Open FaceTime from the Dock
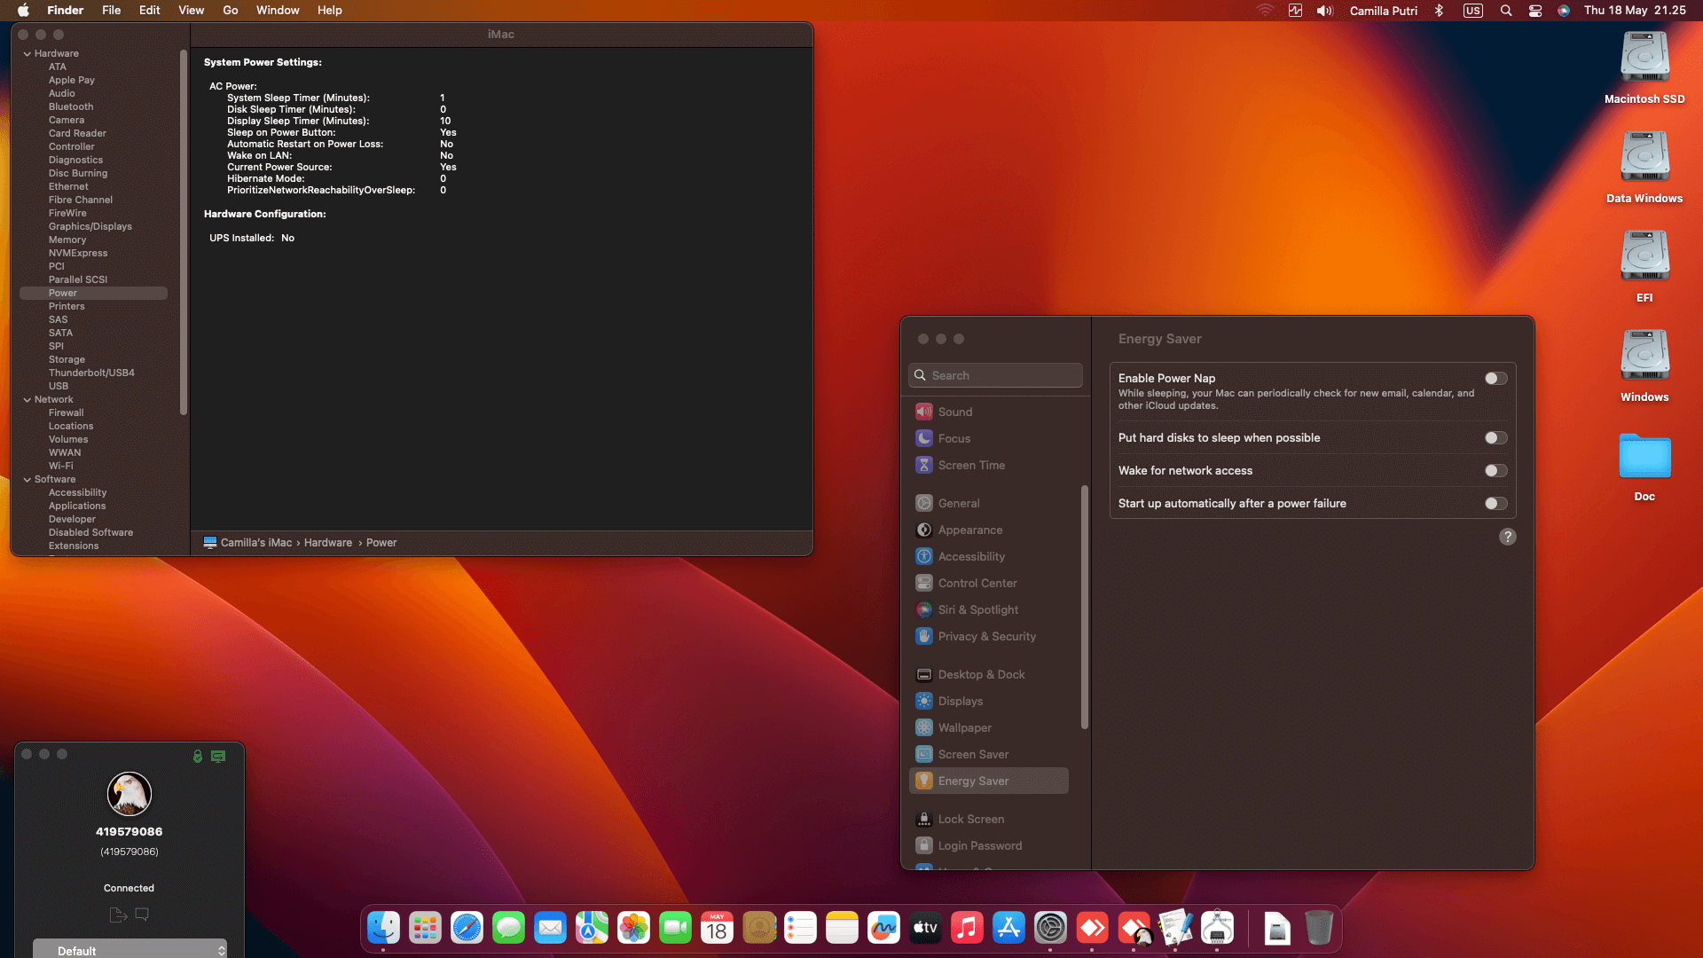This screenshot has height=958, width=1703. pyautogui.click(x=675, y=928)
